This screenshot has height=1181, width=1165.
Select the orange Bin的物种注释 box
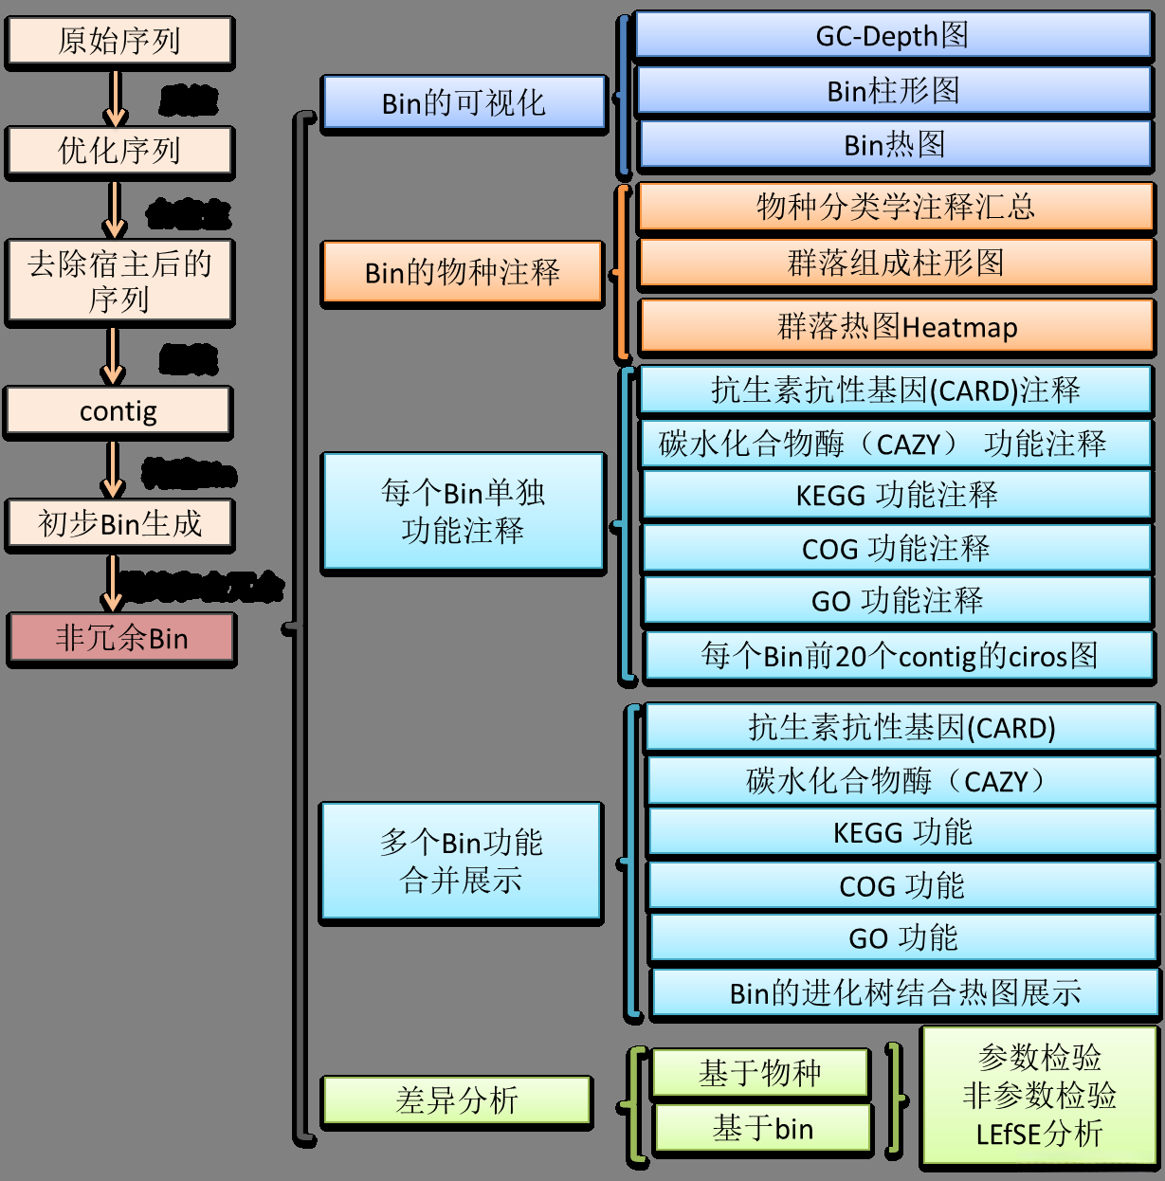[463, 273]
